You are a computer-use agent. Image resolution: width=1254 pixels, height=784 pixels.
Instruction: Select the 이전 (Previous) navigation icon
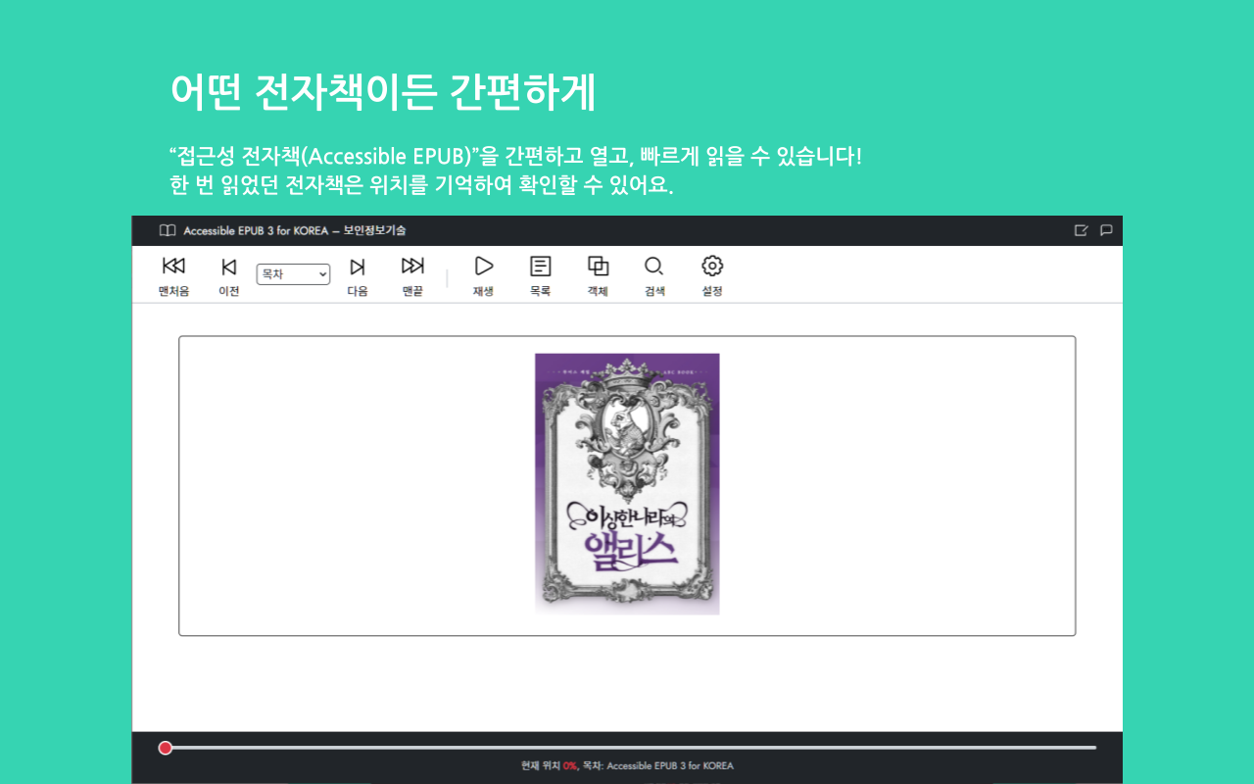(x=228, y=266)
